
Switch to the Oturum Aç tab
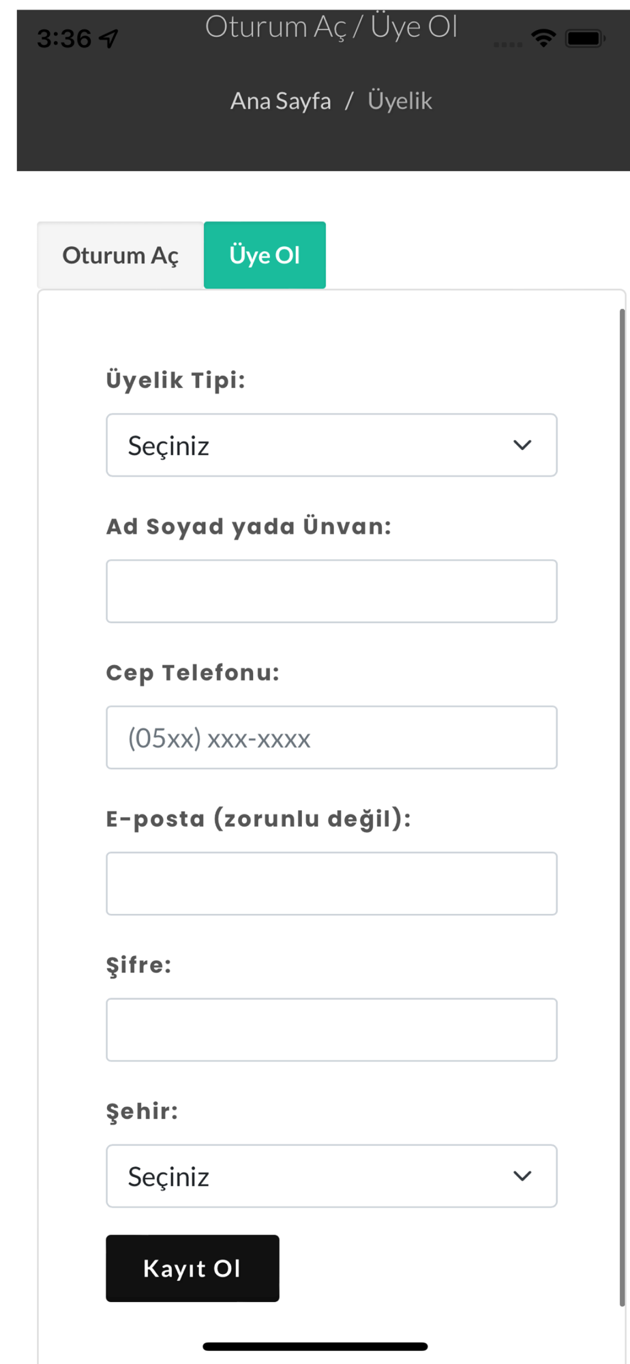tap(121, 255)
